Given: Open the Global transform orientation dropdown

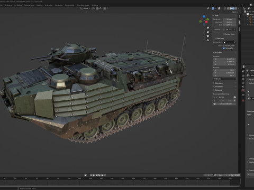Looking at the screenshot, I should (85, 8).
